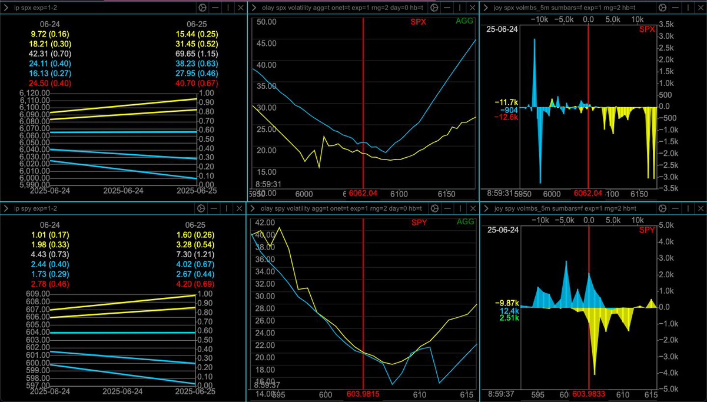Screen dimensions: 707x402
Task: Open settings gear in ip spy panel
Action: pyautogui.click(x=202, y=208)
